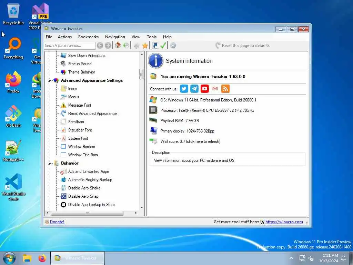Screen dimensions: 353x265
Task: Open the Tools menu
Action: pyautogui.click(x=152, y=37)
